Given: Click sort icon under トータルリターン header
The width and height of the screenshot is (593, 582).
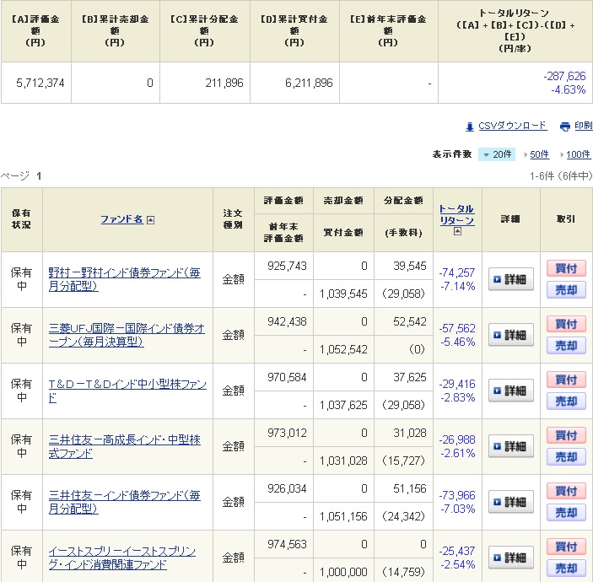Looking at the screenshot, I should point(456,232).
